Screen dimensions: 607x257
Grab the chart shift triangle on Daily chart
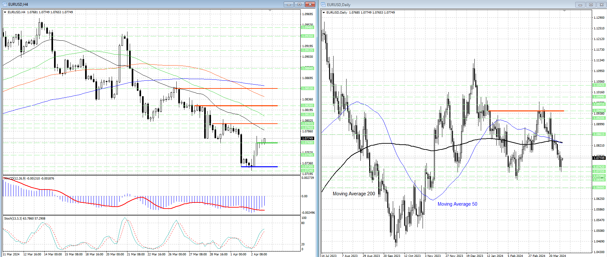565,11
